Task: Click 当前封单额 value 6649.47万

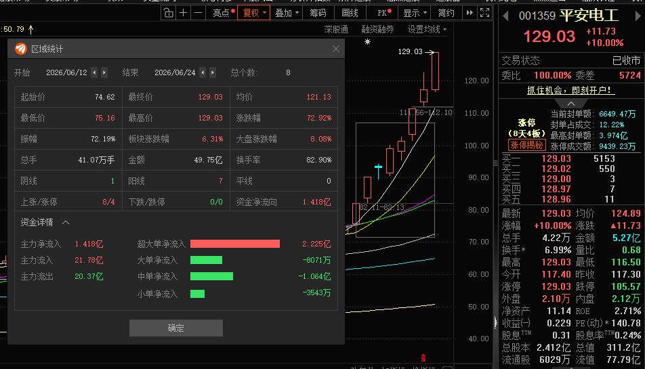Action: [617, 114]
